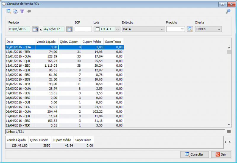Select row 28/03/2016 - SEG
Screen dimensions: 237x163
(x=65, y=98)
